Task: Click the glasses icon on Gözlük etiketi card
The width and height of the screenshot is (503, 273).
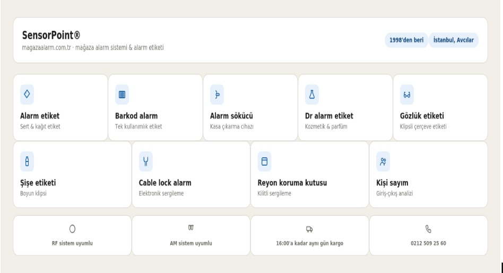Action: pos(407,95)
